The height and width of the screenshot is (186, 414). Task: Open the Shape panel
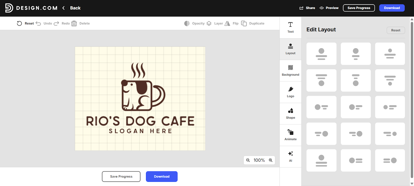coord(290,114)
